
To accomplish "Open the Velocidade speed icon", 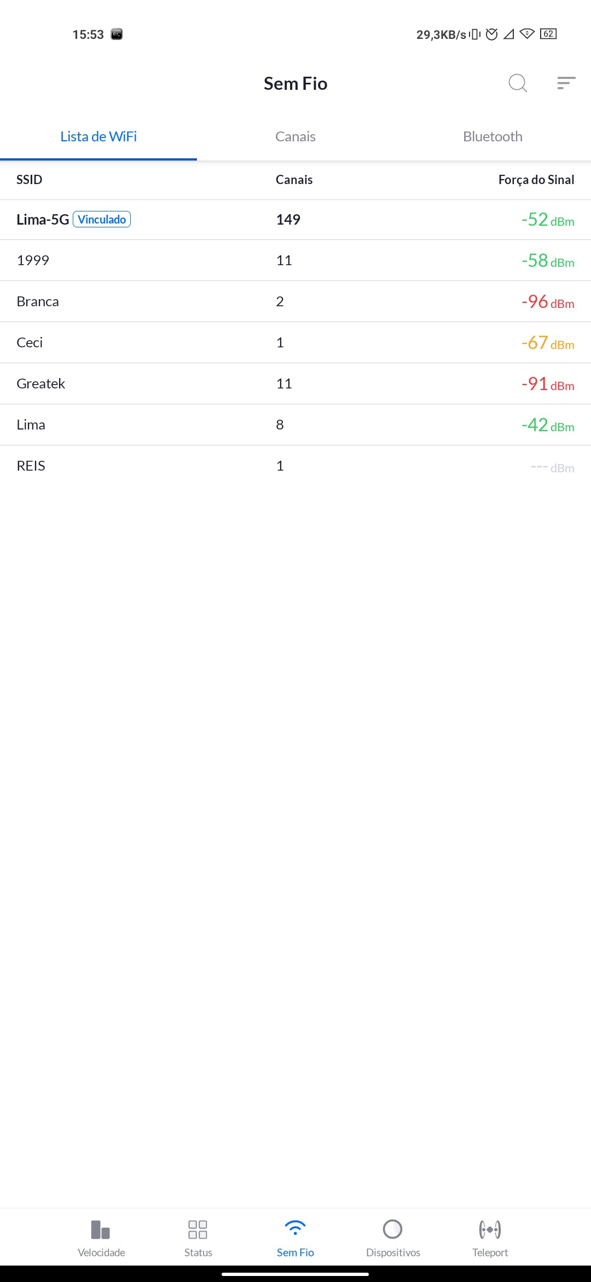I will [x=101, y=1229].
